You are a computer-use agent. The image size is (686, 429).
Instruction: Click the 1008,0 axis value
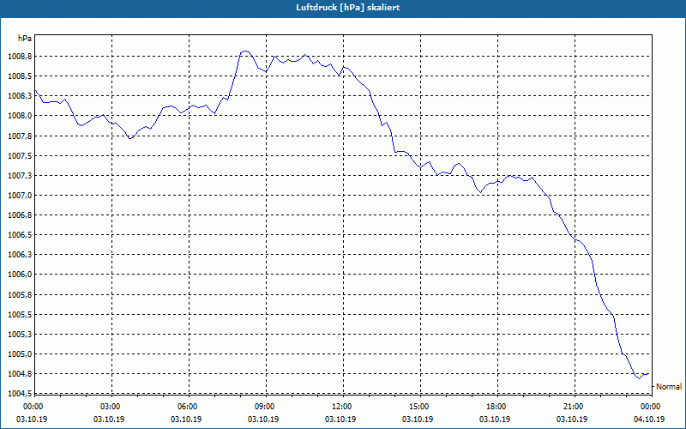click(20, 116)
